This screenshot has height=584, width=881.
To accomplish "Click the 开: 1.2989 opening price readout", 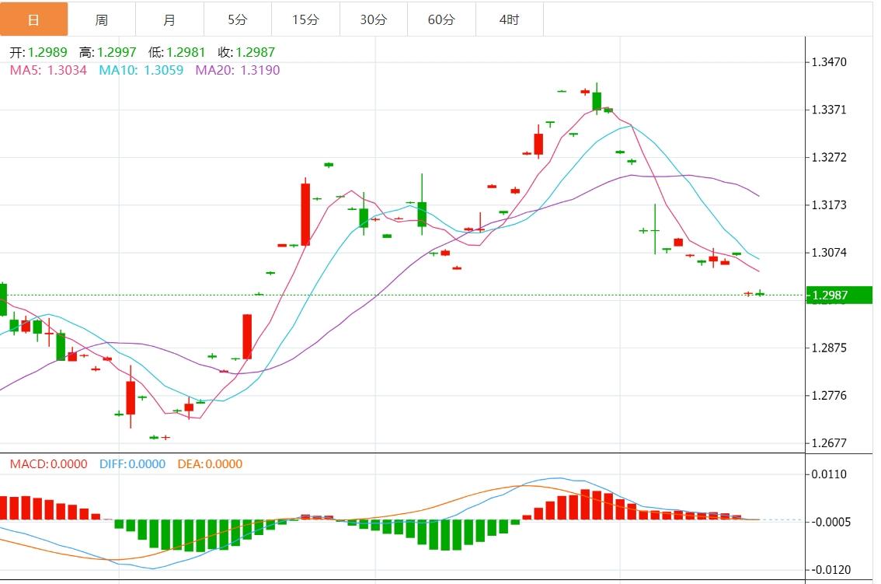I will click(x=38, y=53).
